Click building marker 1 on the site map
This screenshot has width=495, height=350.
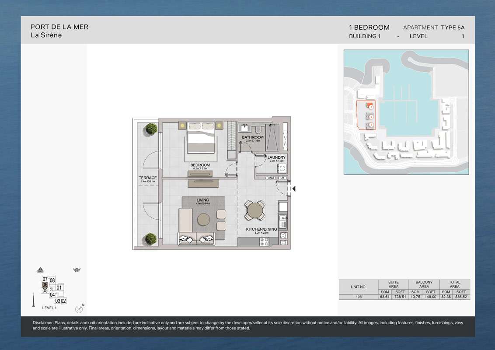[x=370, y=106]
